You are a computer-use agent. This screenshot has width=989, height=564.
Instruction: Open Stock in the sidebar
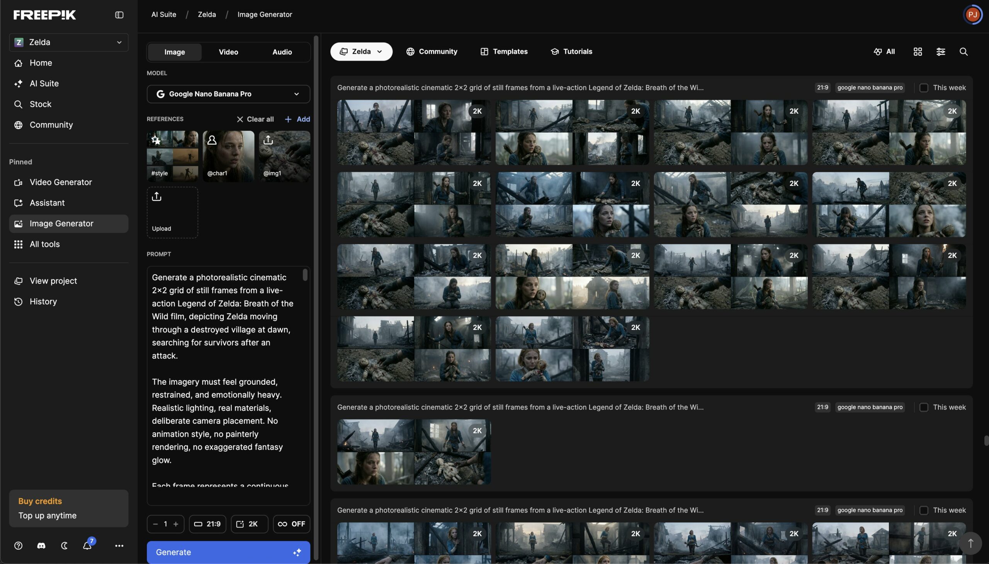68,104
